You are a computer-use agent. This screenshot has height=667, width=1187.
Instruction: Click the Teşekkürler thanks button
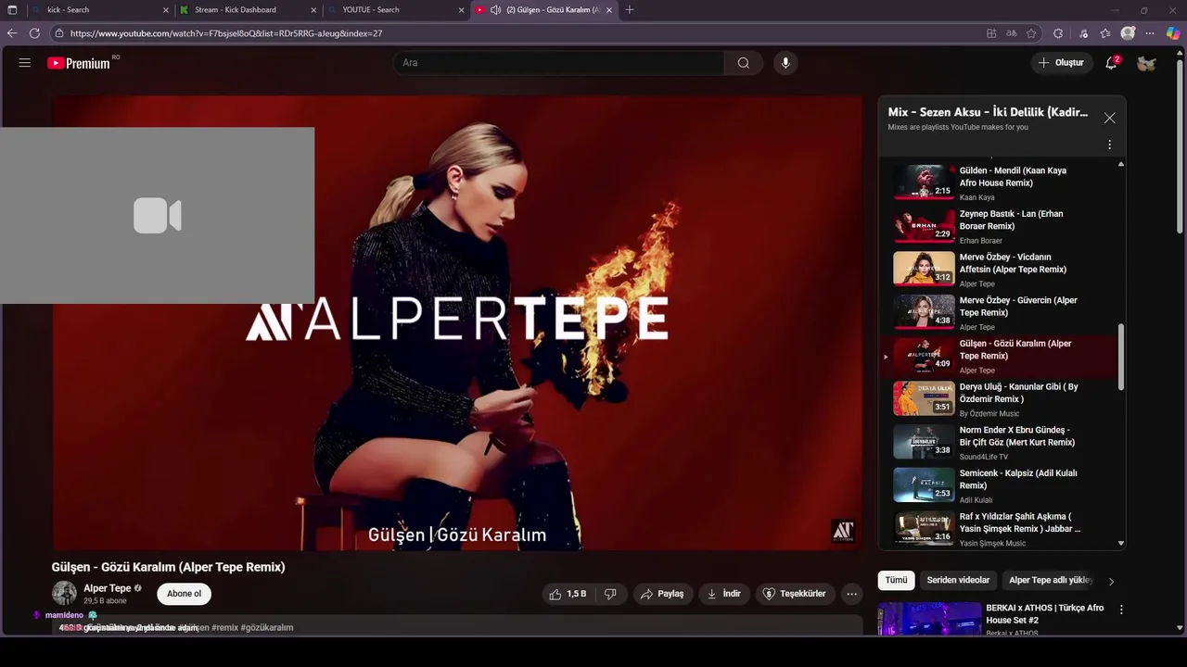pos(795,594)
